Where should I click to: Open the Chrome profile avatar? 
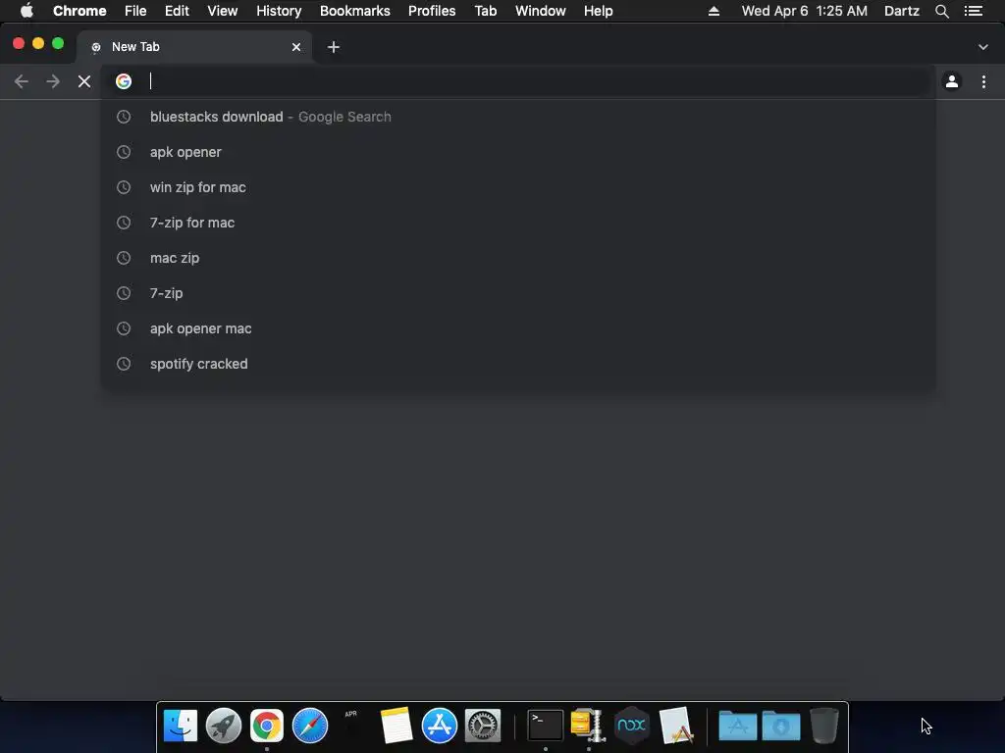coord(952,81)
